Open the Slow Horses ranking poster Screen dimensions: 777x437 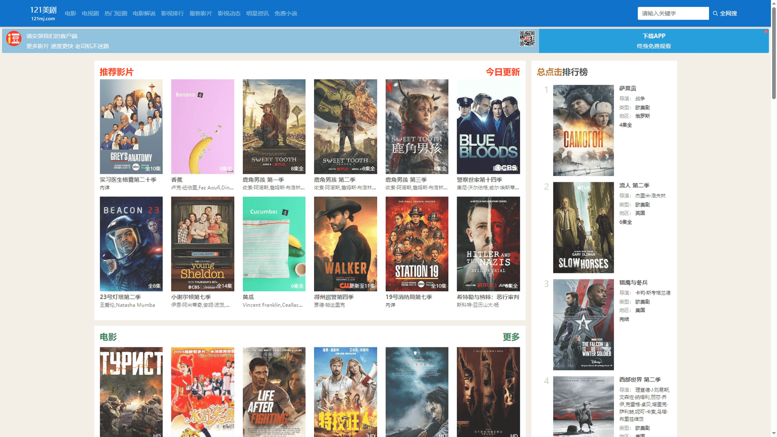pos(583,228)
